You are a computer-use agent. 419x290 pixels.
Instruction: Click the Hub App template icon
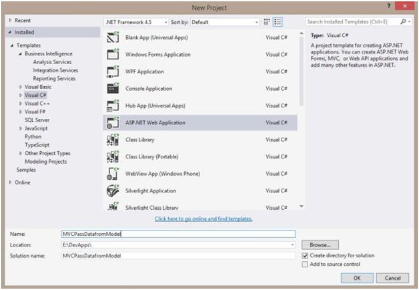(x=113, y=106)
